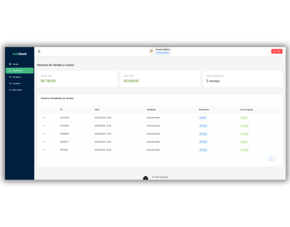The width and height of the screenshot is (290, 227).
Task: Expand sale 1bb165e0 details
Action: [x=44, y=118]
